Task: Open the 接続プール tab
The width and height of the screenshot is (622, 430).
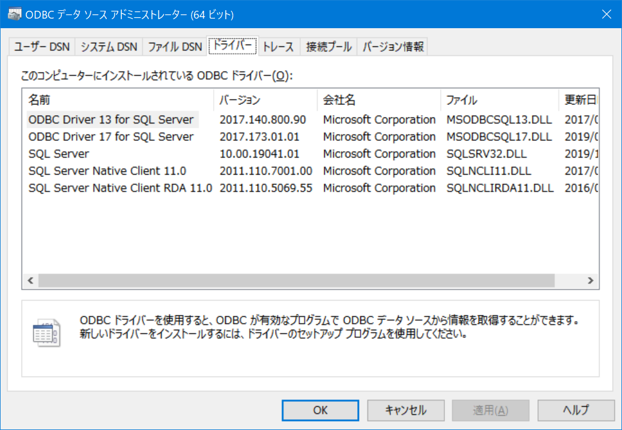Action: pyautogui.click(x=329, y=47)
